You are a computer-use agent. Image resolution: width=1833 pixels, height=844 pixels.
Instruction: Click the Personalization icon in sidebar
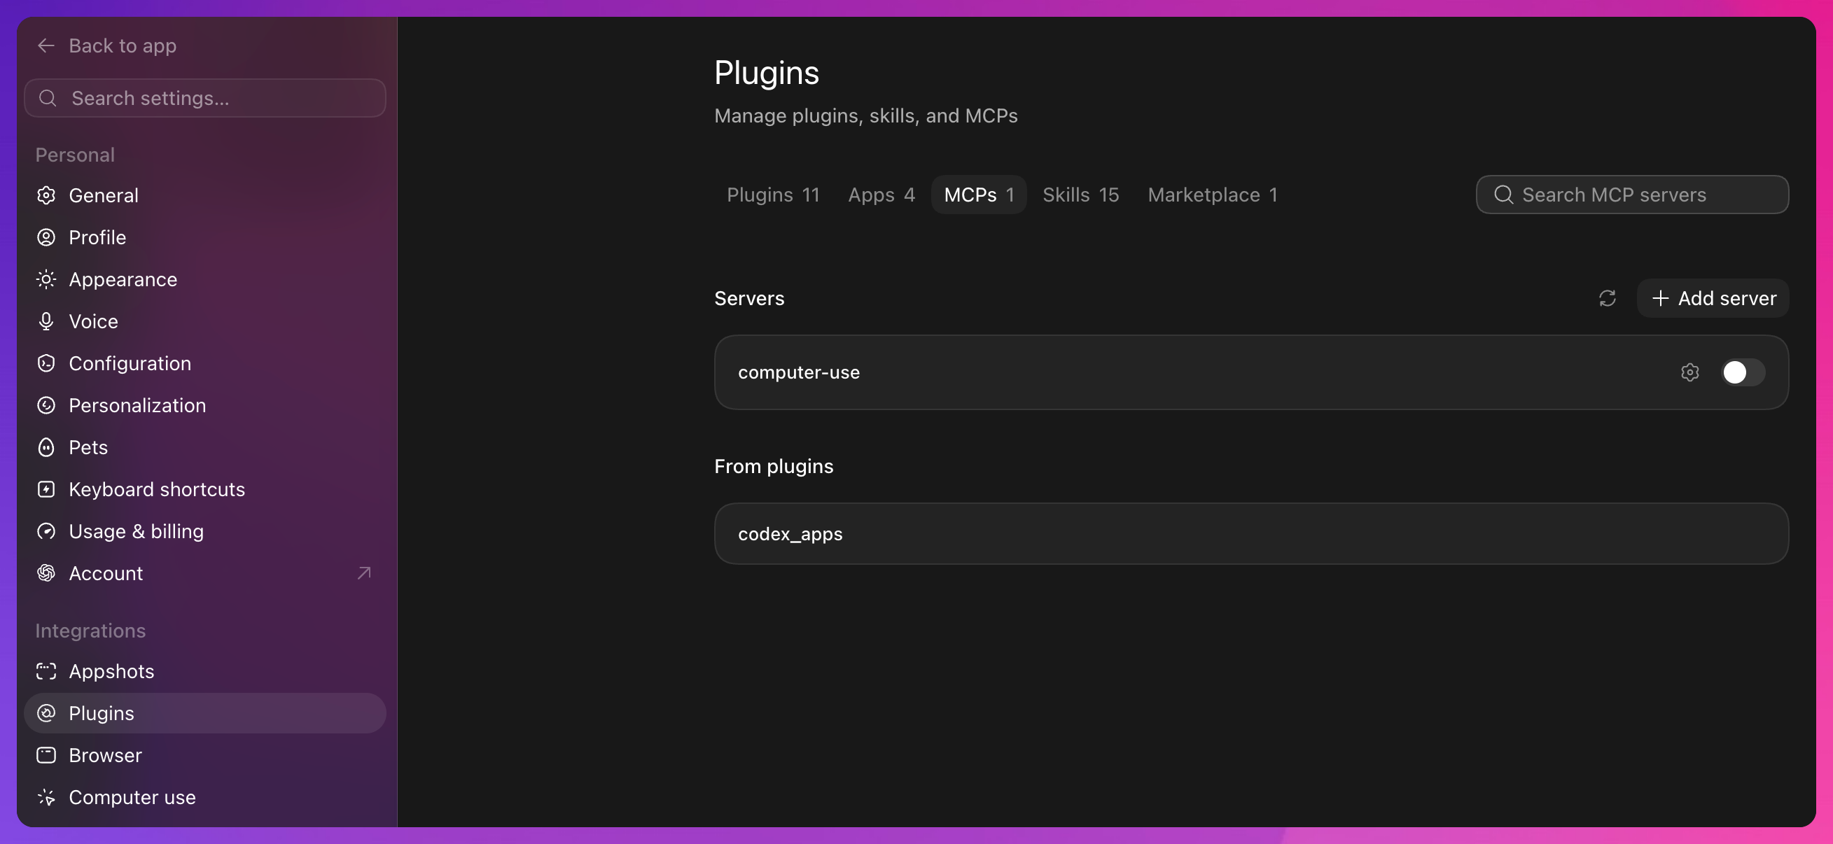click(x=46, y=405)
